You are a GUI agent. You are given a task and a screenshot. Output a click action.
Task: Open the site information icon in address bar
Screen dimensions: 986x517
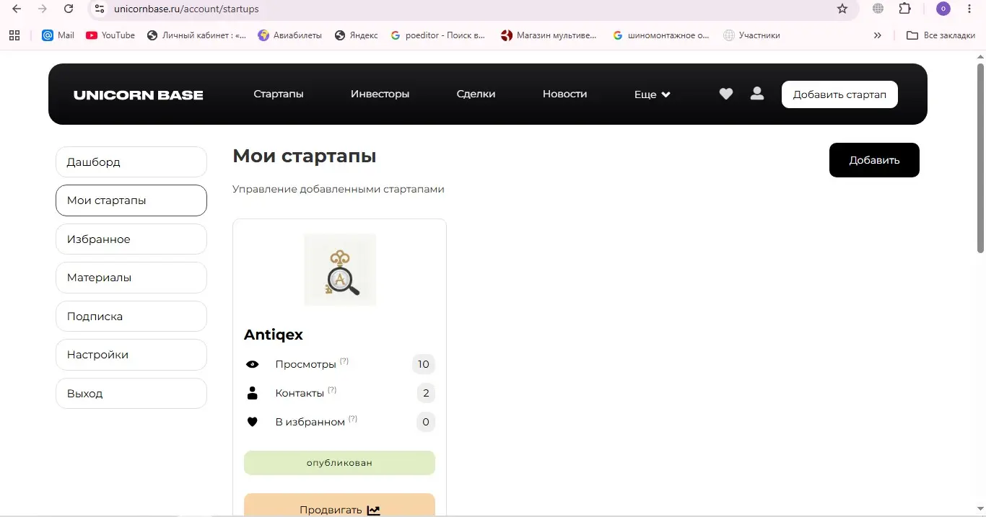(x=100, y=9)
